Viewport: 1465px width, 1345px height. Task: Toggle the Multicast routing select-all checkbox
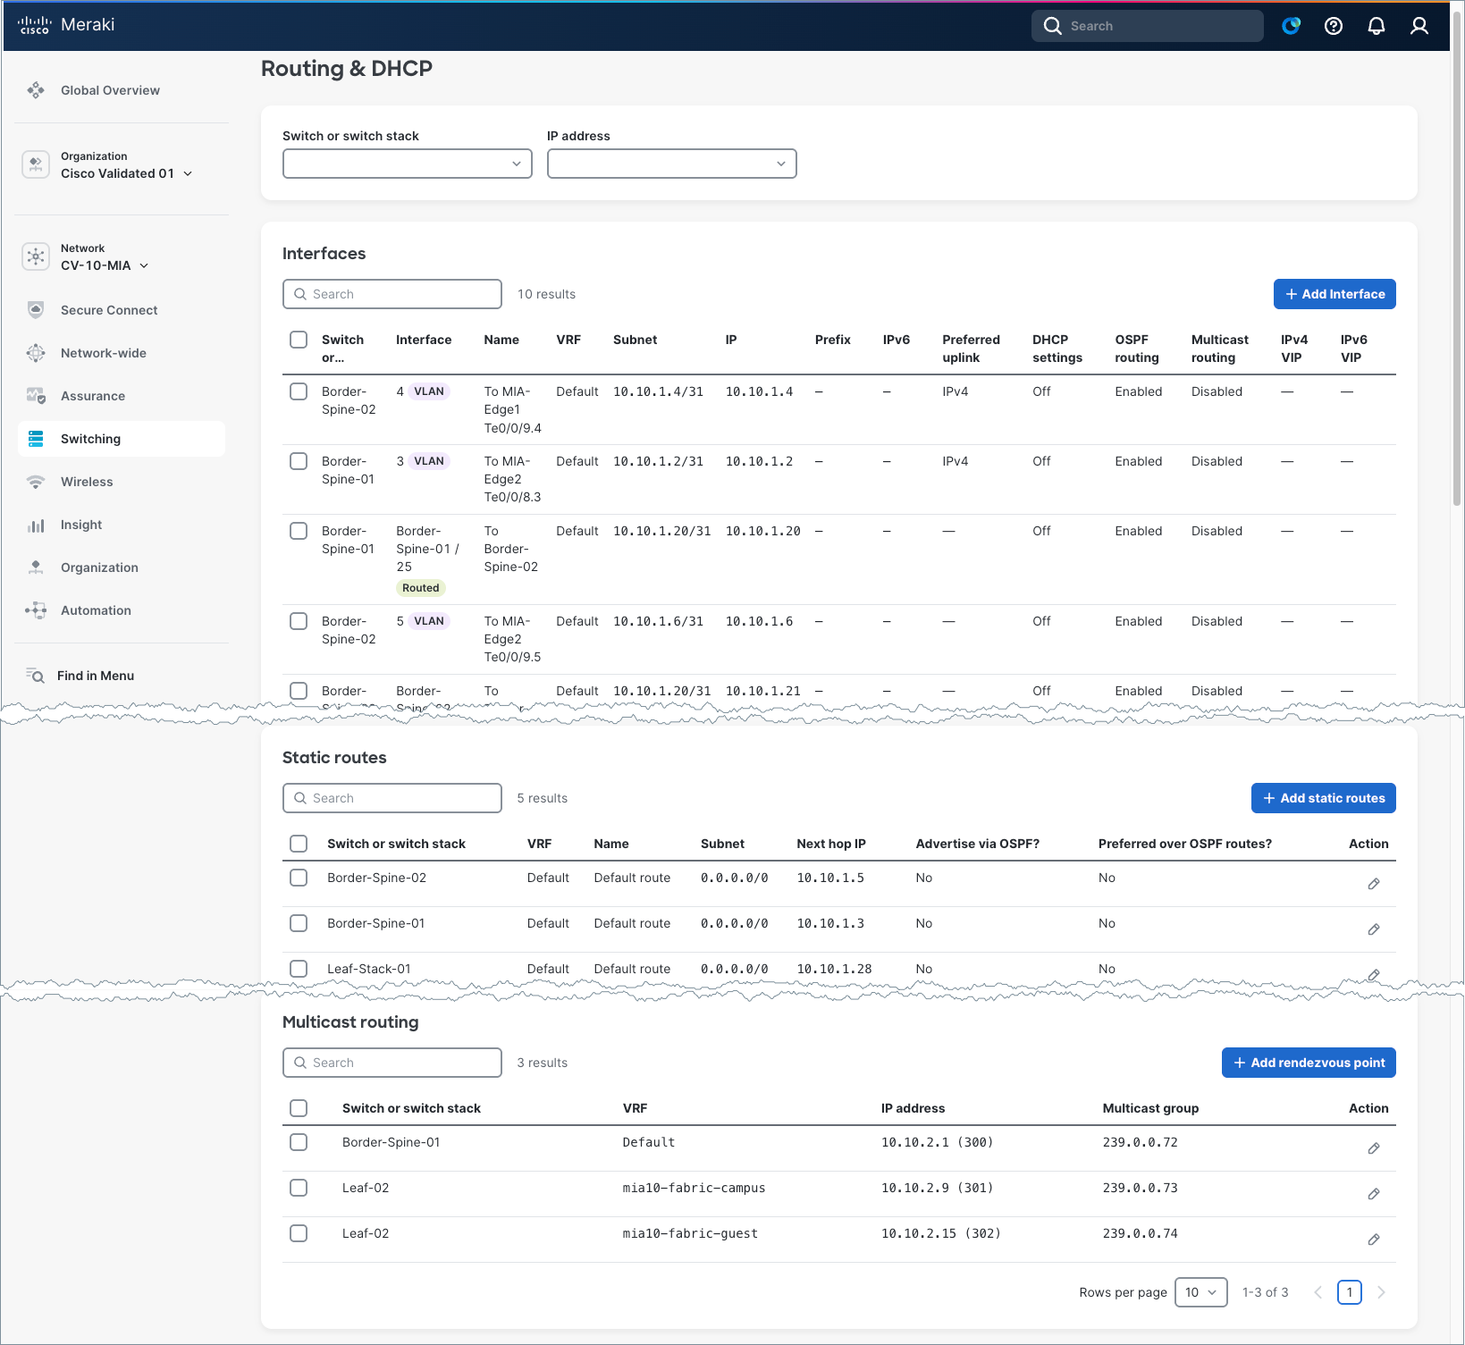click(x=299, y=1108)
